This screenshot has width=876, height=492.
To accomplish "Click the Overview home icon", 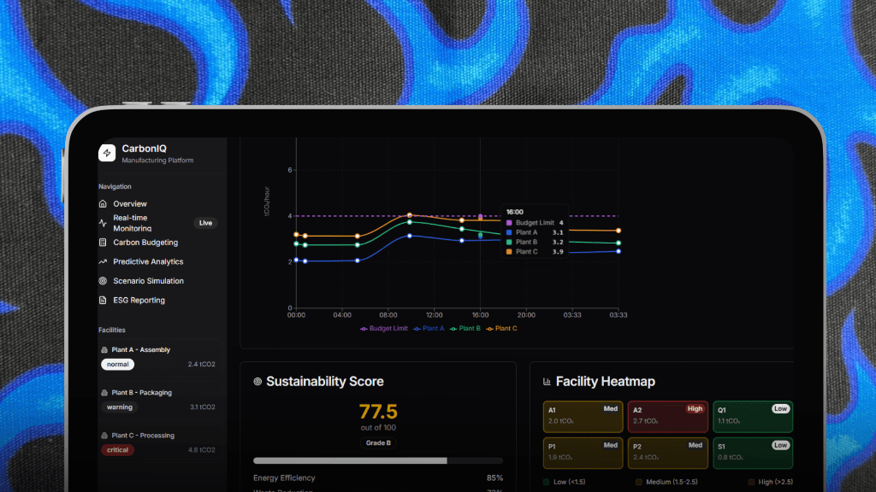I will (x=103, y=204).
